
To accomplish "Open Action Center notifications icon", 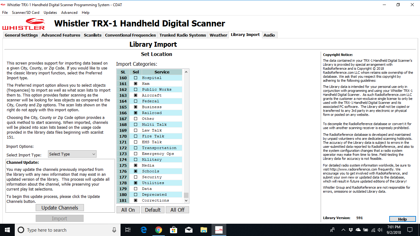I will (x=410, y=230).
